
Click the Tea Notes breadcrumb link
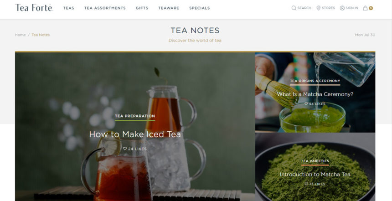click(x=41, y=35)
